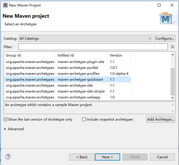Click the archetype list scrollbar thumb
The image size is (179, 165).
point(173,82)
